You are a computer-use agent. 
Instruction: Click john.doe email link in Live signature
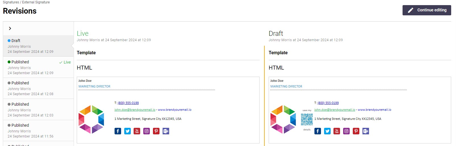[135, 110]
